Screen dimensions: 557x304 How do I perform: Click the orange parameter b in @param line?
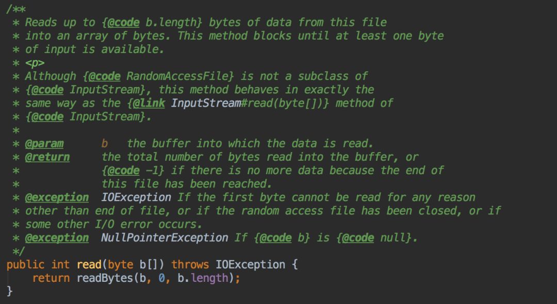click(104, 144)
